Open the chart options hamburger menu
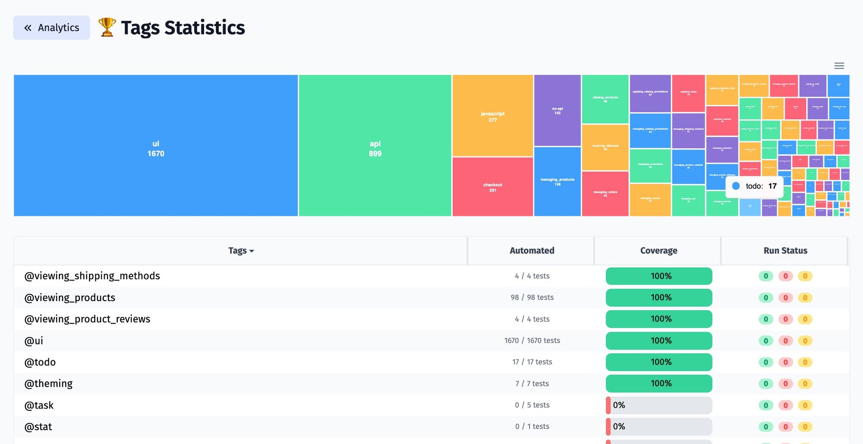Viewport: 863px width, 444px height. click(839, 66)
